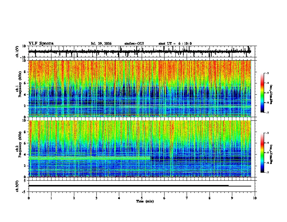Image resolution: width=287 pixels, height=222 pixels.
Task: Click the thin tail of ch.3 trace
Action: [240, 186]
